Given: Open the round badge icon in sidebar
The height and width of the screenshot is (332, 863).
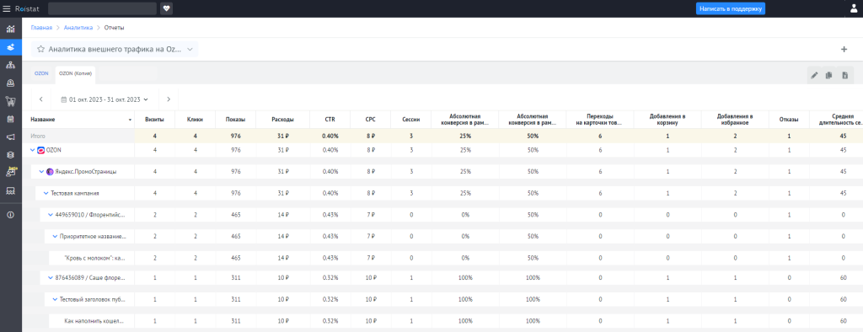Looking at the screenshot, I should click(10, 83).
